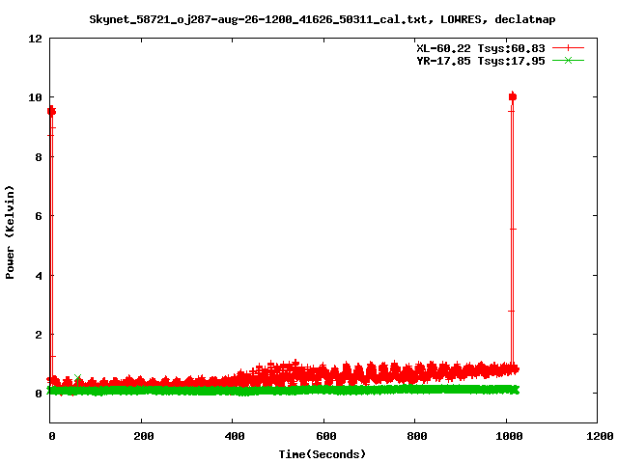Click the red legend line sample
Viewport: 618px width, 463px height.
coord(568,48)
